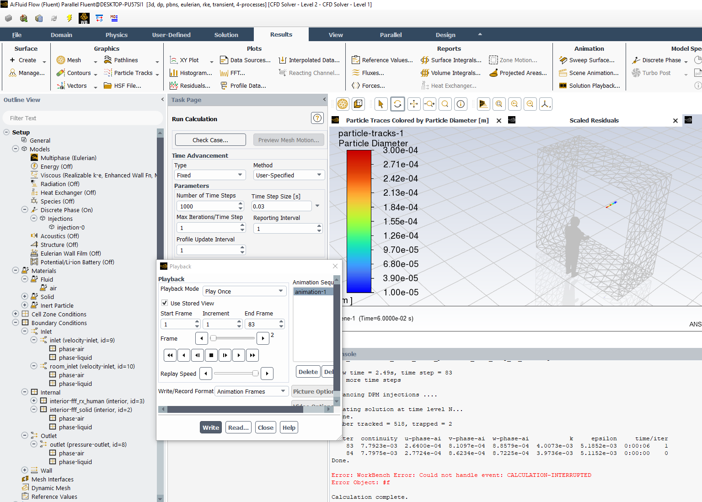
Task: Select the pointer tool in graphics toolbar
Action: point(380,104)
